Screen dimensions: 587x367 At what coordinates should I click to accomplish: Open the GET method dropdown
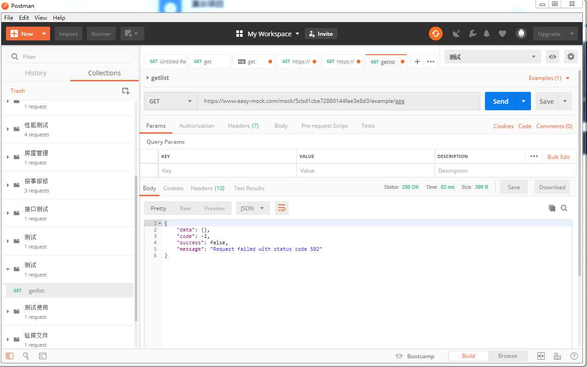pos(171,101)
